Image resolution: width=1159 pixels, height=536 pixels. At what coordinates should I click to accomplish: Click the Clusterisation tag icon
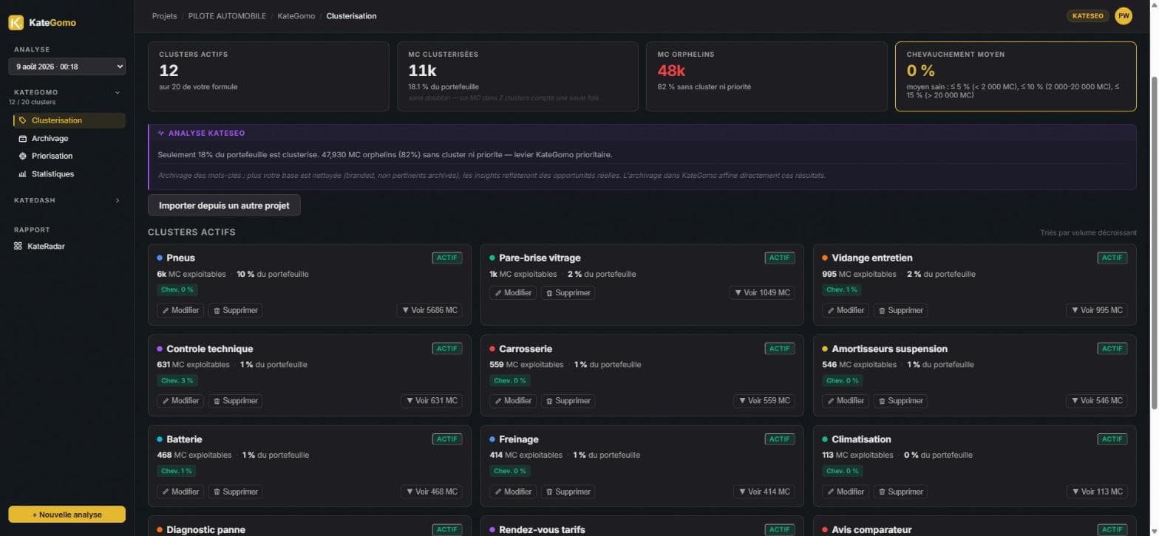pos(23,120)
